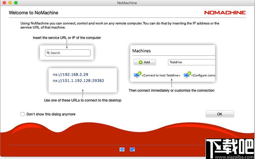Click the xiazaiba watermark logo

tap(230, 149)
